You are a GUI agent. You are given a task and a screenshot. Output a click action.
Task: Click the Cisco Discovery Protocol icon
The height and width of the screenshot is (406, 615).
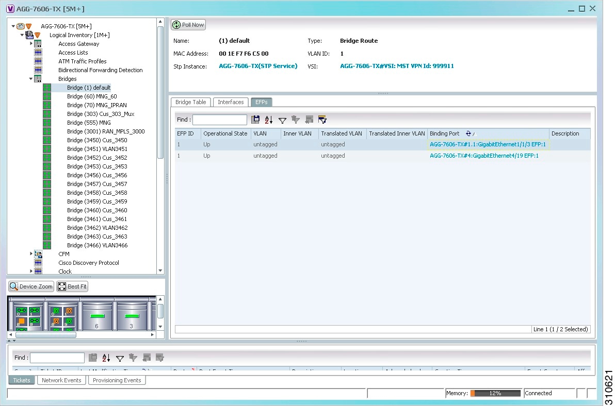(38, 263)
